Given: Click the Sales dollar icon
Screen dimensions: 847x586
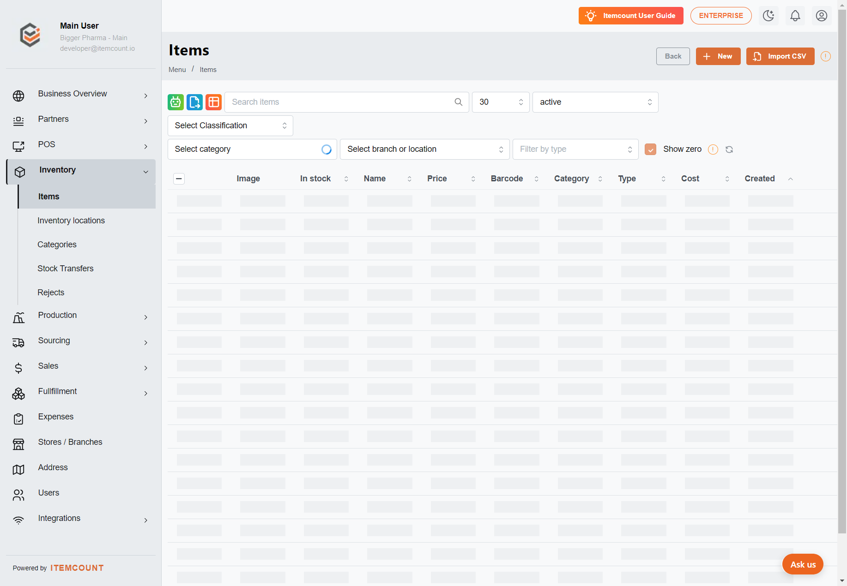Looking at the screenshot, I should (18, 368).
